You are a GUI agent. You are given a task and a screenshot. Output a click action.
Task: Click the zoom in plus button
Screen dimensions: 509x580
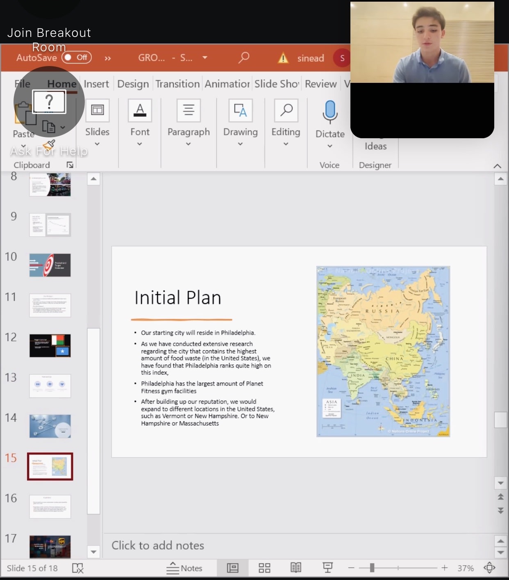coord(445,568)
